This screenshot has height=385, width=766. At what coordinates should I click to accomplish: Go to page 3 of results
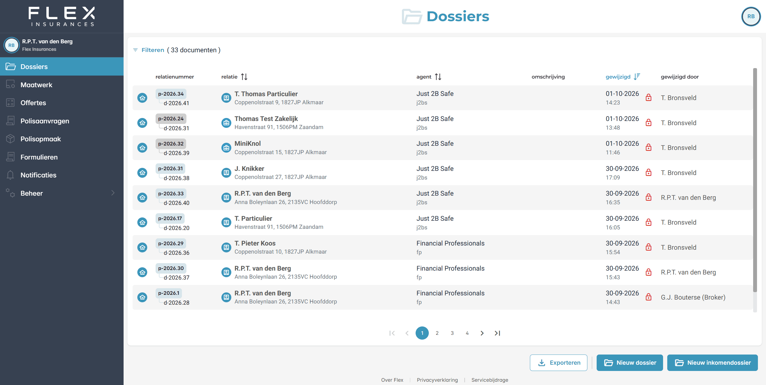coord(452,333)
